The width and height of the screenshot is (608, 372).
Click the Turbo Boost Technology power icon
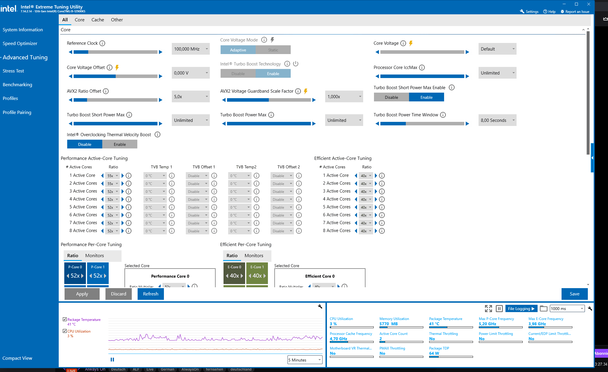point(296,64)
